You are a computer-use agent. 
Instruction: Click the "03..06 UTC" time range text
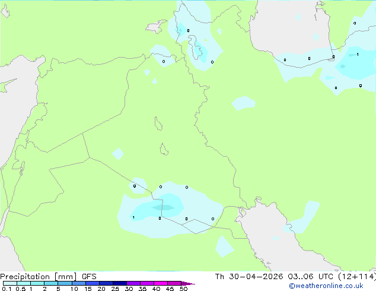coord(311,277)
